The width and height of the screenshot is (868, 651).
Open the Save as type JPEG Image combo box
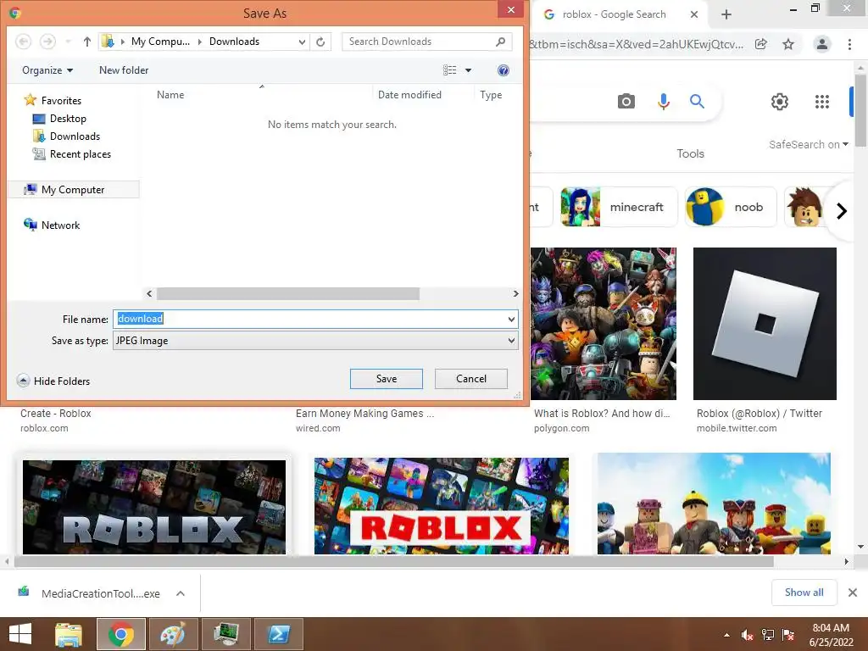click(x=315, y=341)
